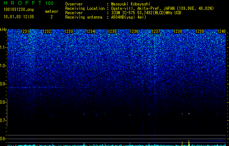Click the A504HB yagi antenna text
Image resolution: width=229 pixels, height=146 pixels.
(x=129, y=17)
